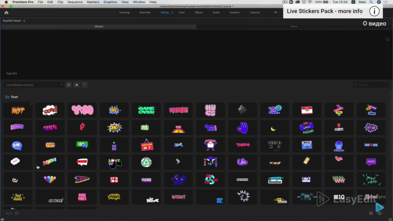Open the Window menu
Screen dimensions: 393x221
pyautogui.click(x=139, y=2)
